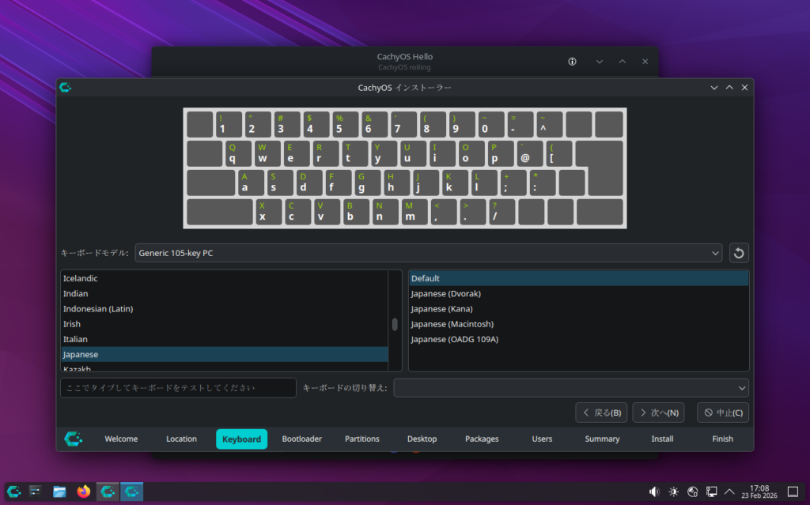Open the Generic 105-key PC model dropdown
The height and width of the screenshot is (505, 810).
coord(428,253)
